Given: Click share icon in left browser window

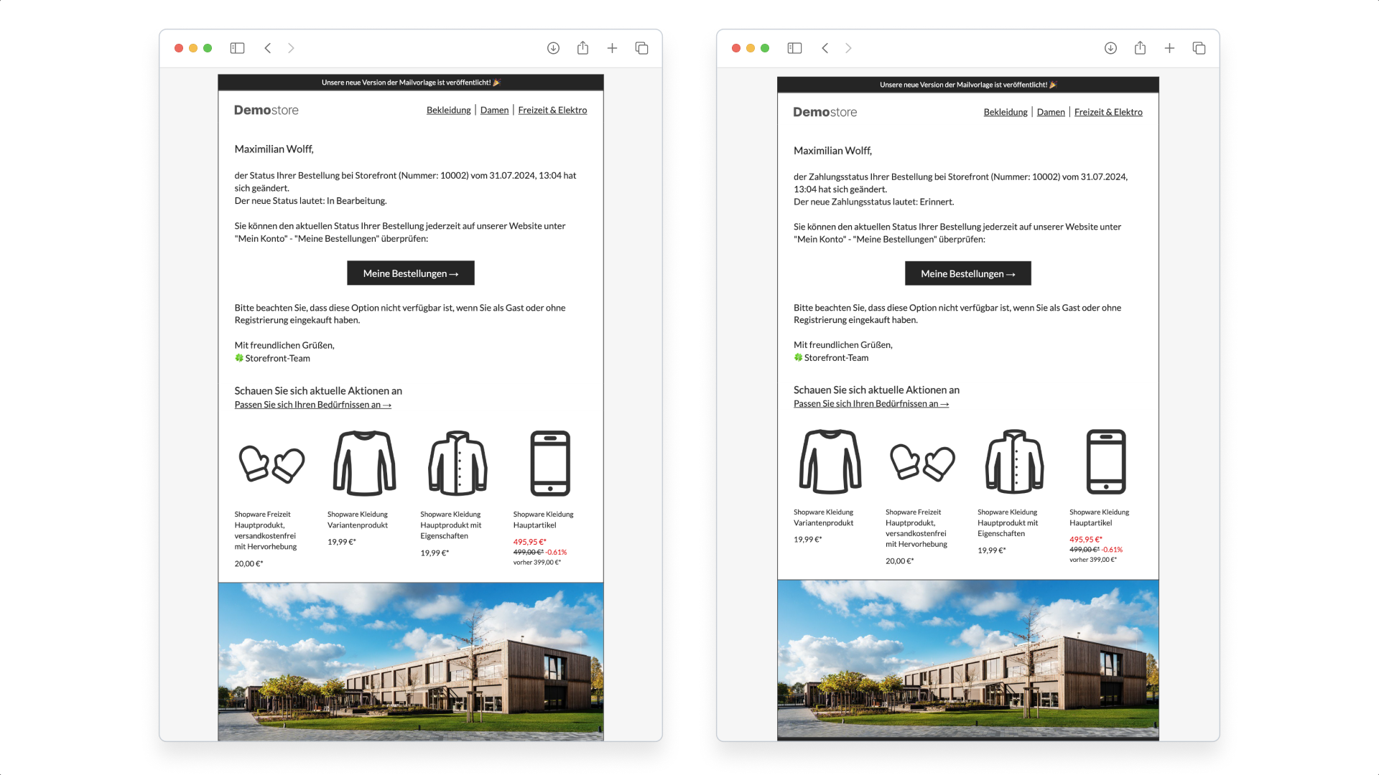Looking at the screenshot, I should [582, 47].
